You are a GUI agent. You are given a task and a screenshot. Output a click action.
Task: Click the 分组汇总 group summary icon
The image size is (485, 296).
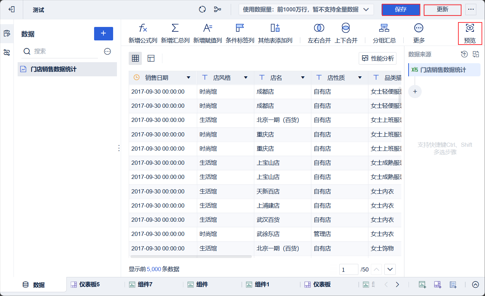(384, 28)
